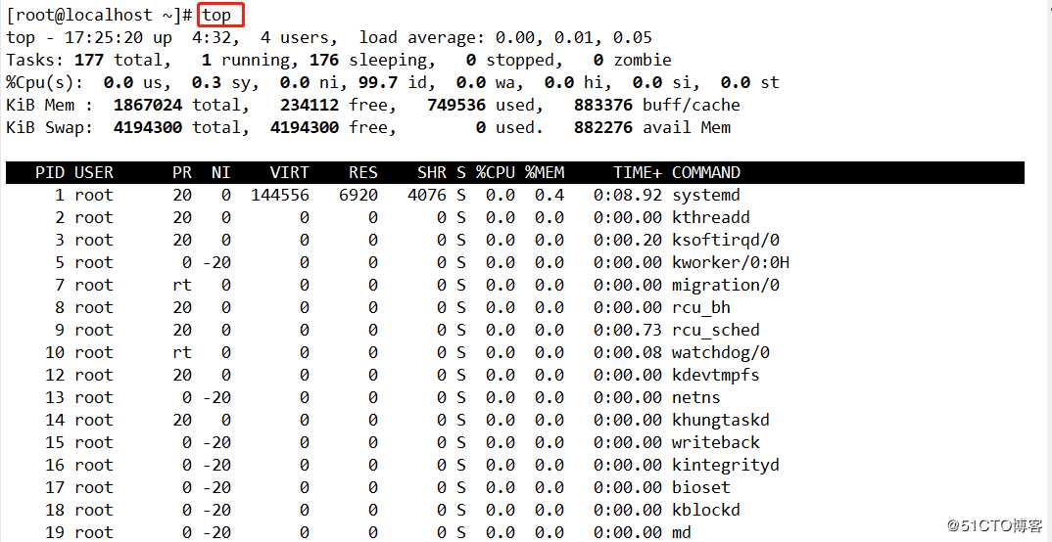Click the kintegrityd process entry
This screenshot has height=542, width=1052.
coord(726,465)
